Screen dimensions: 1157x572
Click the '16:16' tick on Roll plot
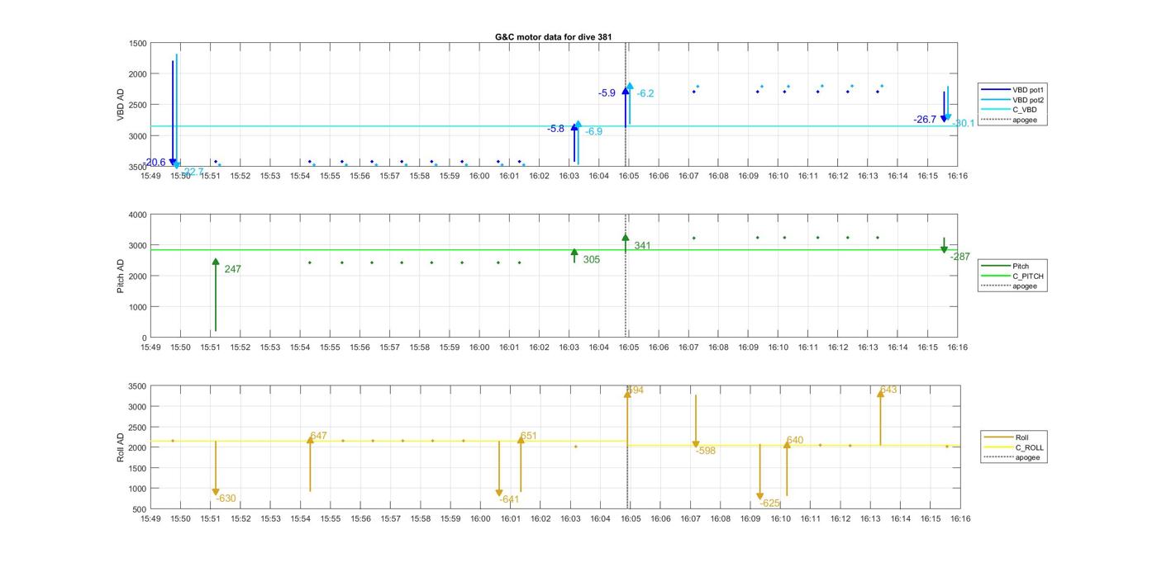961,519
